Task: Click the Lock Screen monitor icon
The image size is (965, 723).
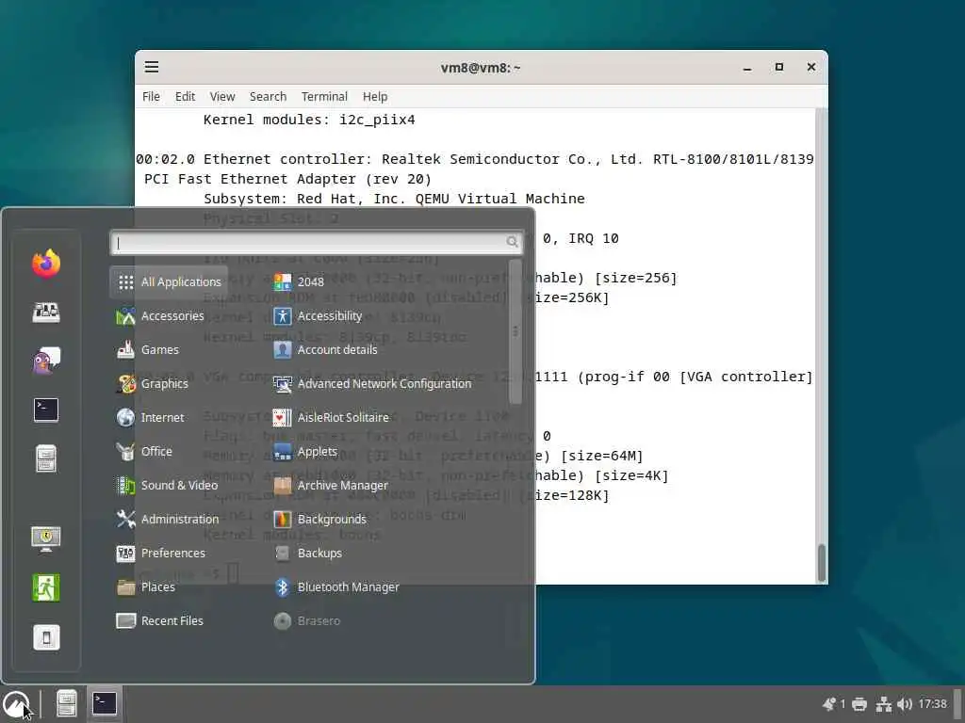Action: point(46,538)
